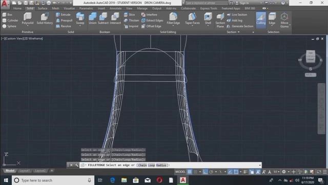Select the Sphere primitive tool
This screenshot has height=185, width=328.
coord(9,26)
